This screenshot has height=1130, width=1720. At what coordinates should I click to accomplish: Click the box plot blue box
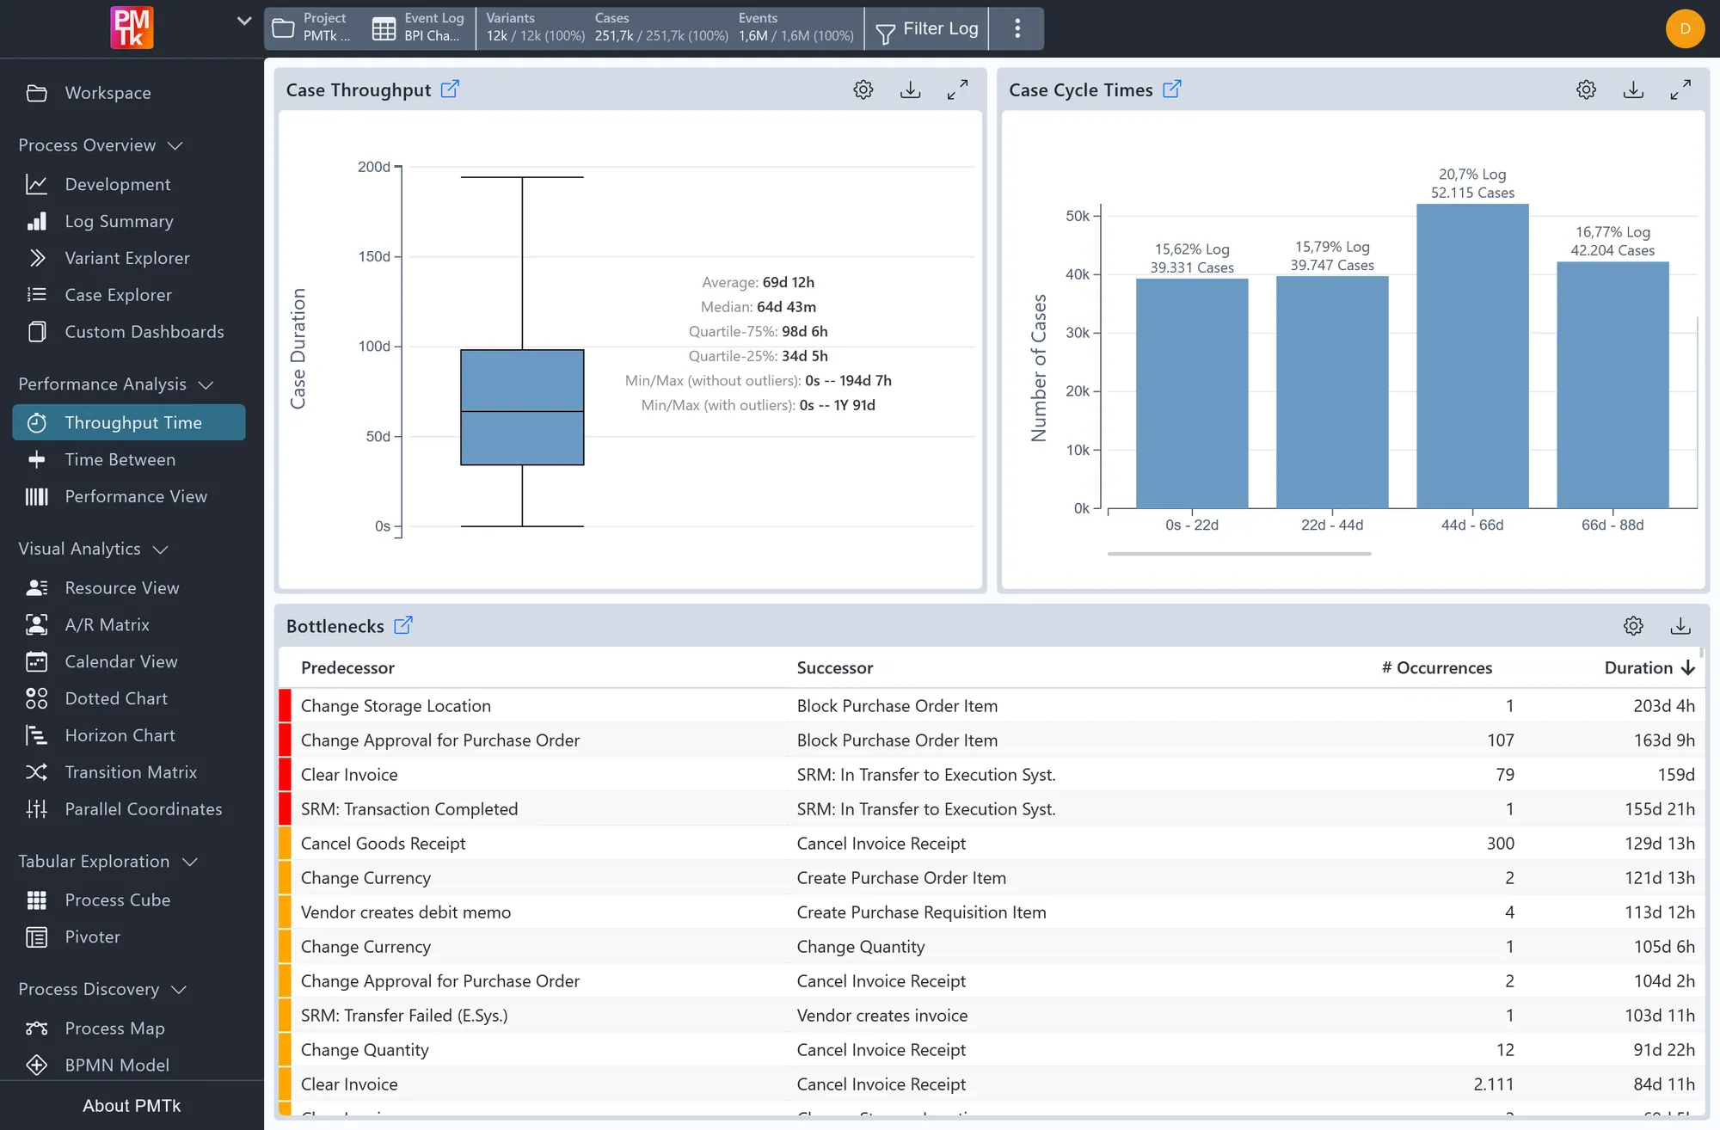(x=522, y=408)
